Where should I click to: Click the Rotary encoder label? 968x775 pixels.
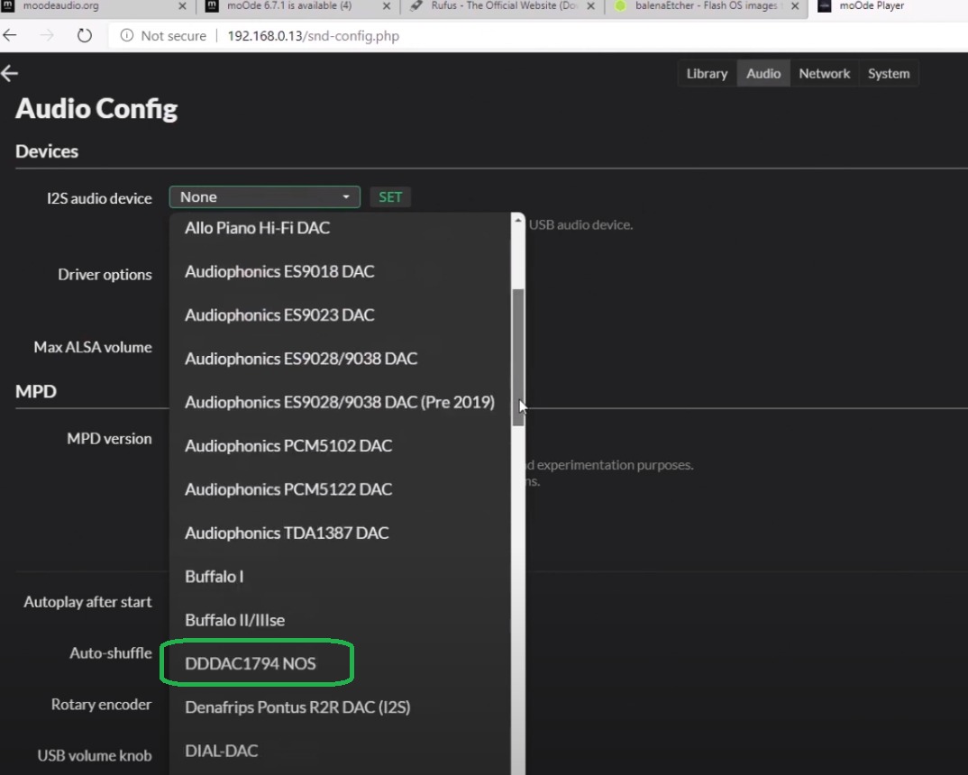tap(101, 705)
